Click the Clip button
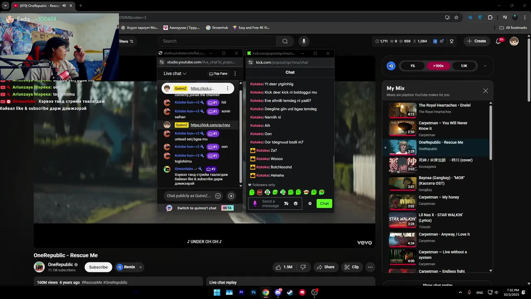Image resolution: width=531 pixels, height=299 pixels. [351, 267]
